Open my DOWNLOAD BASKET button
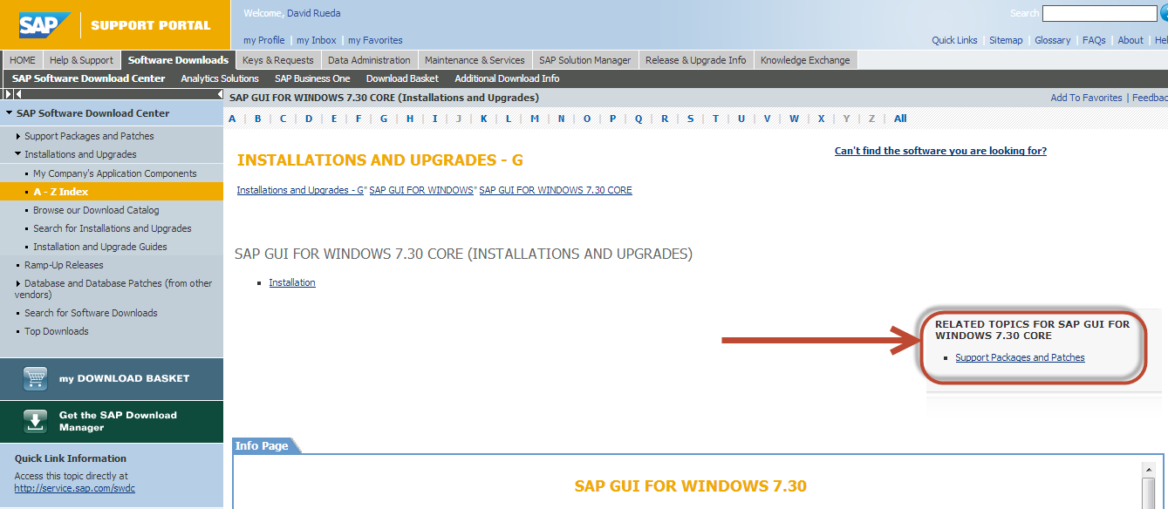This screenshot has width=1168, height=509. point(112,379)
